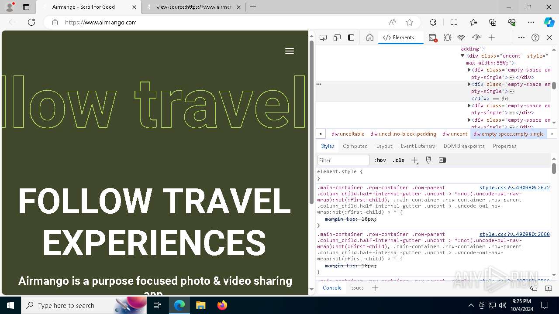The width and height of the screenshot is (559, 314).
Task: Switch to the Console drawer tab
Action: coord(332,288)
